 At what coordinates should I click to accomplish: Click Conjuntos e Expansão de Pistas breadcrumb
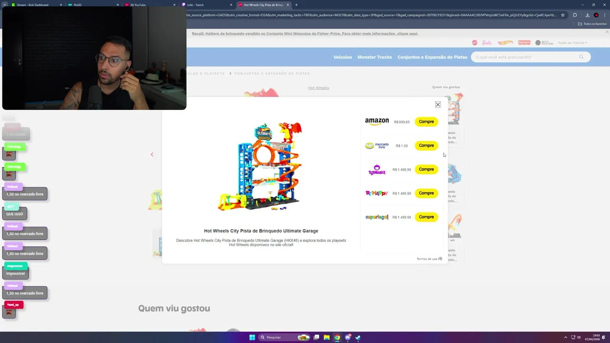click(x=272, y=73)
